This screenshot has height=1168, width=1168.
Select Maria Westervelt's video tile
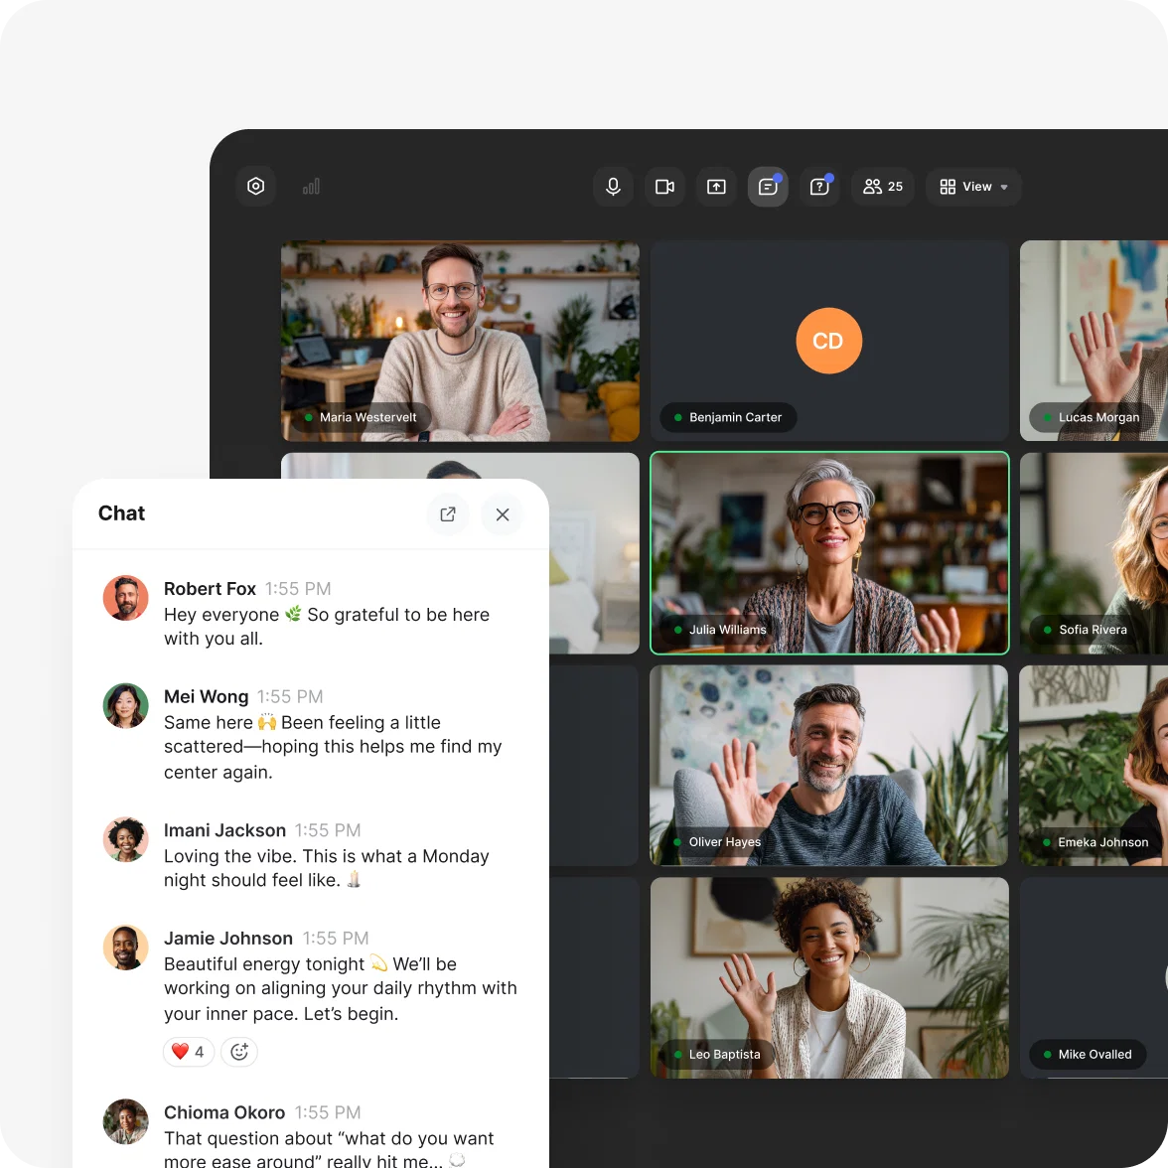[460, 341]
